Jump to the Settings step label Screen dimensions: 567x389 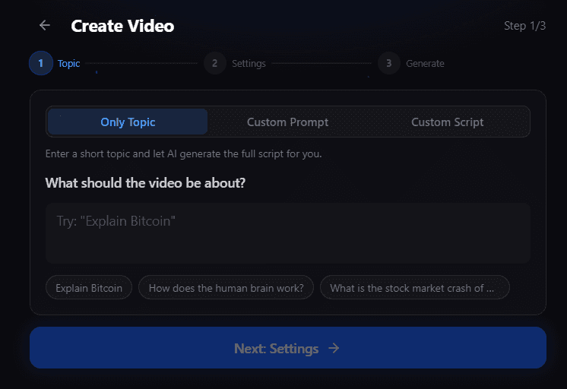(249, 63)
